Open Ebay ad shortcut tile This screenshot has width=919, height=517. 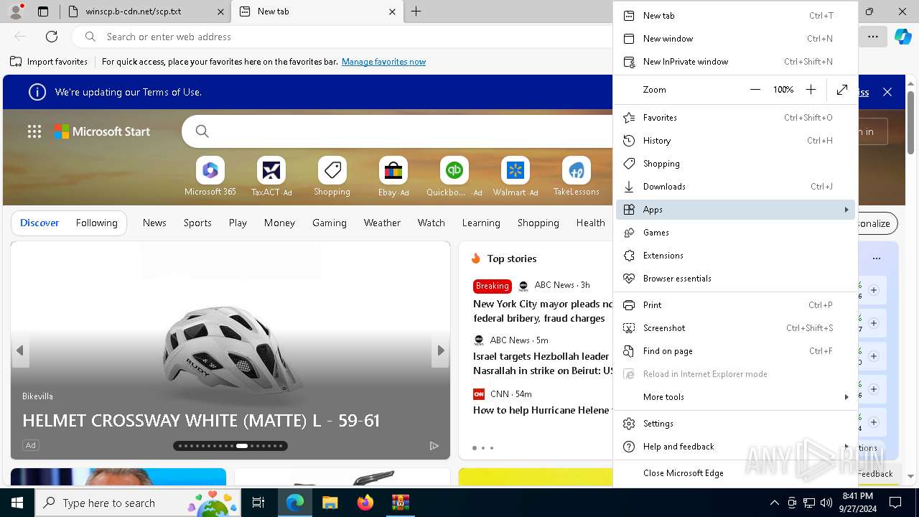click(x=393, y=177)
